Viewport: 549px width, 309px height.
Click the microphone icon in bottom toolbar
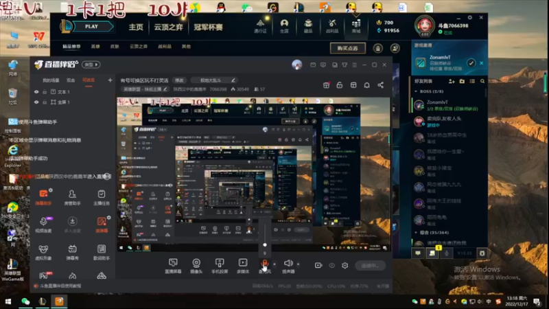(x=265, y=264)
